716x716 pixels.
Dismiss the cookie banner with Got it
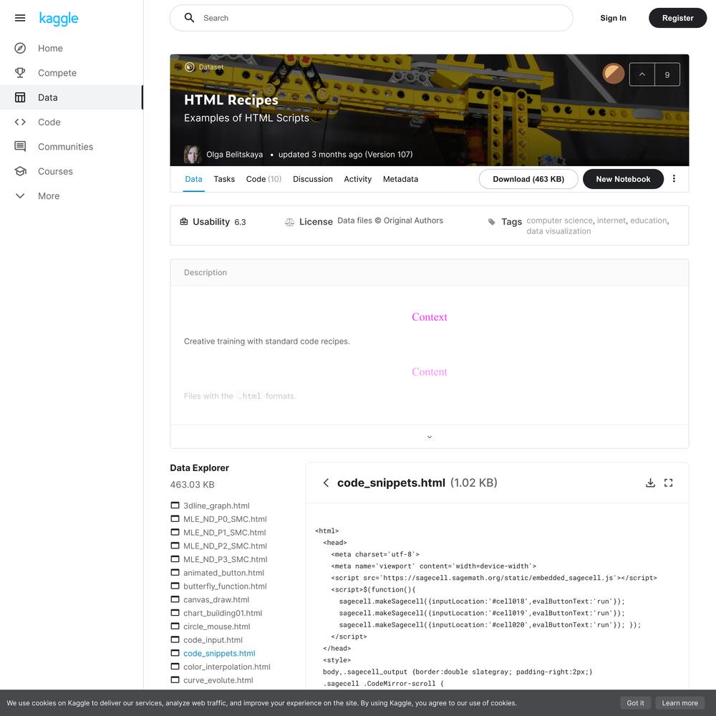635,703
